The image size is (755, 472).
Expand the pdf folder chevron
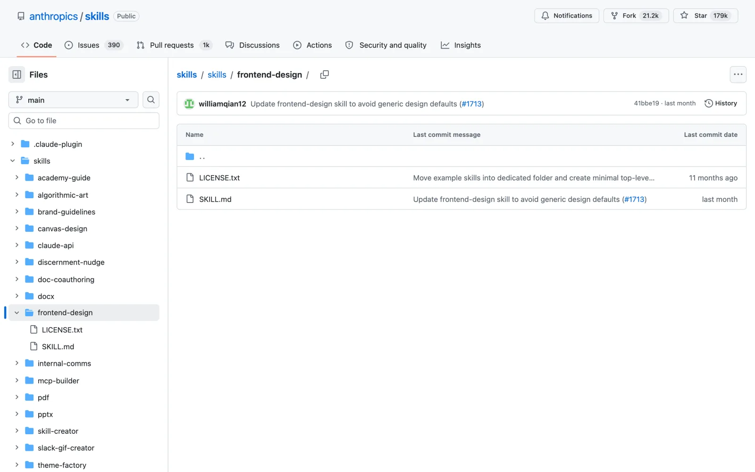point(17,397)
